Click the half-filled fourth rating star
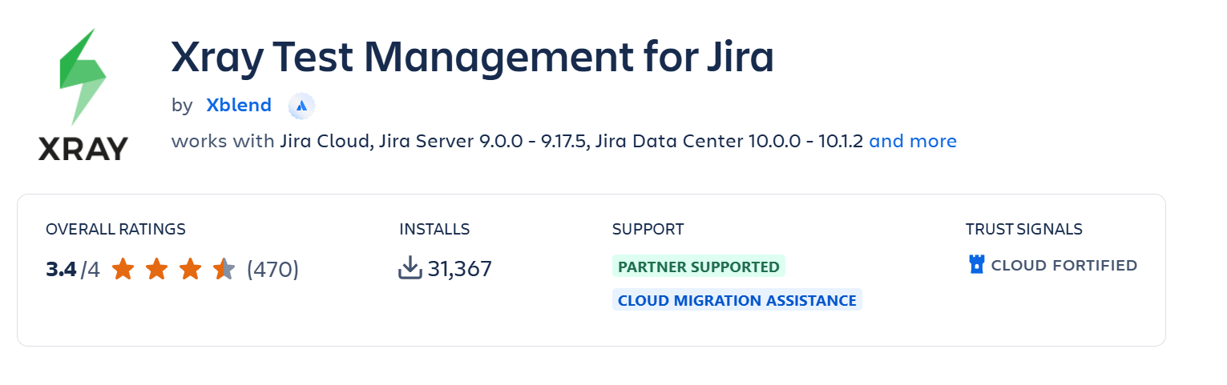The image size is (1227, 385). [224, 269]
